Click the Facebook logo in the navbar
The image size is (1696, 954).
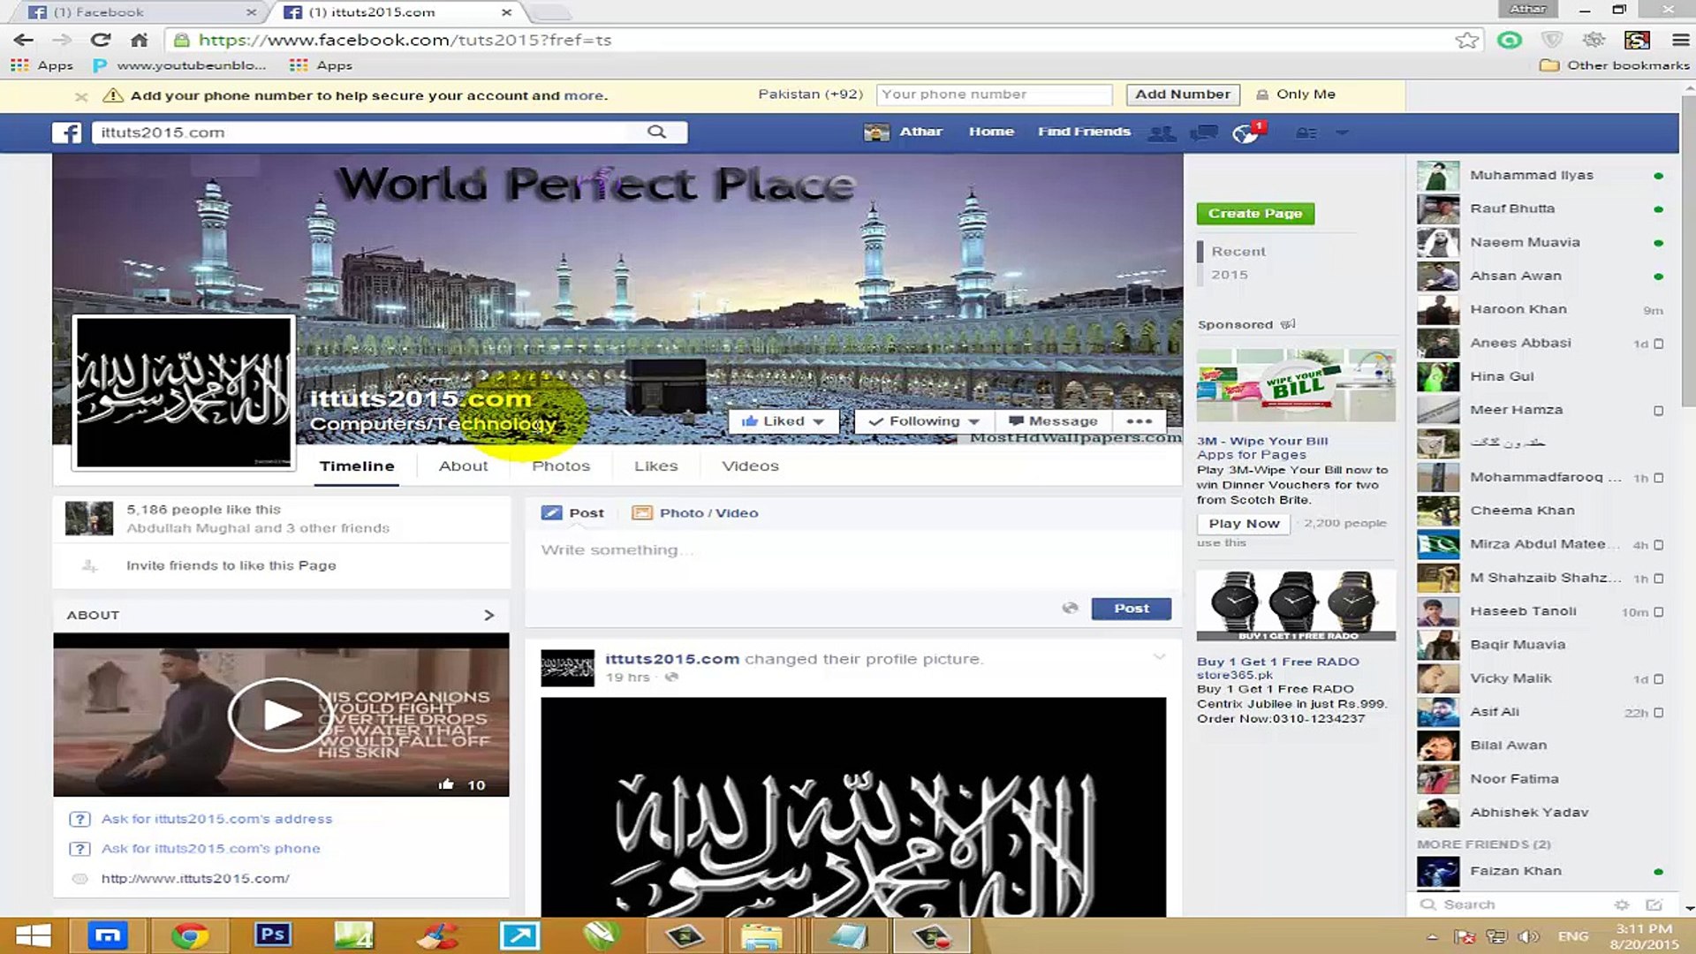click(x=67, y=132)
